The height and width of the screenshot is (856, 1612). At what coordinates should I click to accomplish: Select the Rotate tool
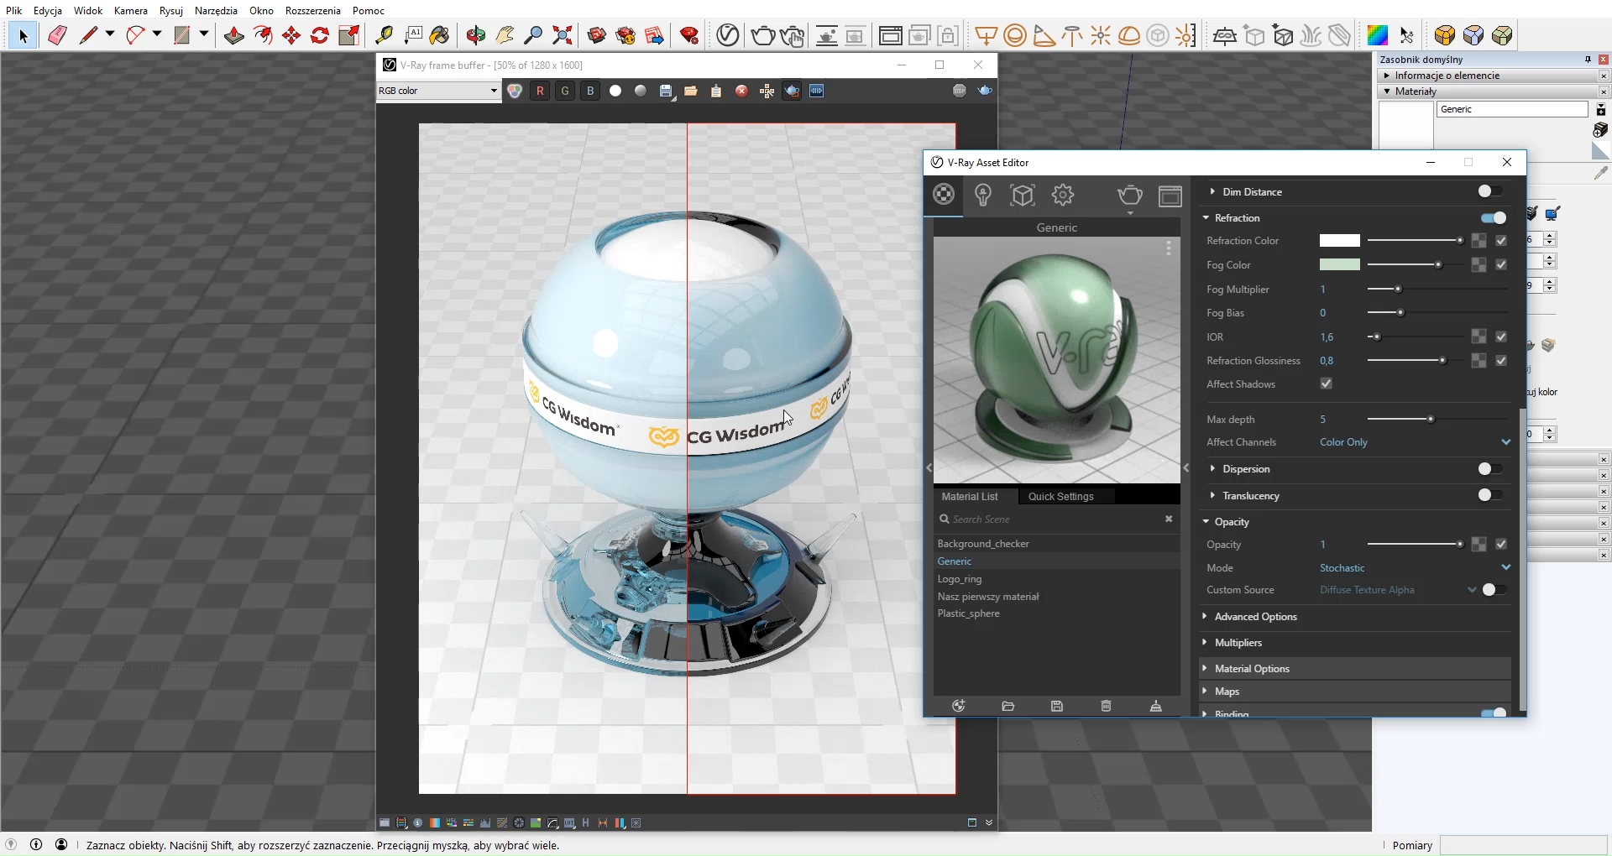[320, 35]
